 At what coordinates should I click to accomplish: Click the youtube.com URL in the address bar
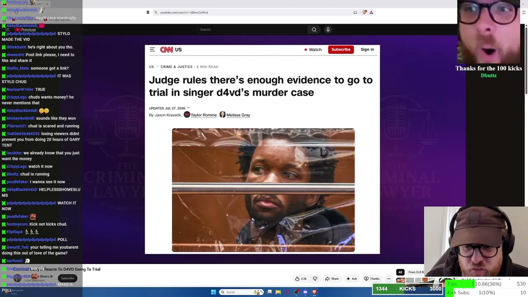184,12
